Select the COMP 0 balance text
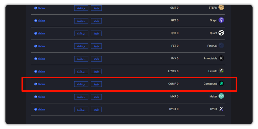 point(173,84)
